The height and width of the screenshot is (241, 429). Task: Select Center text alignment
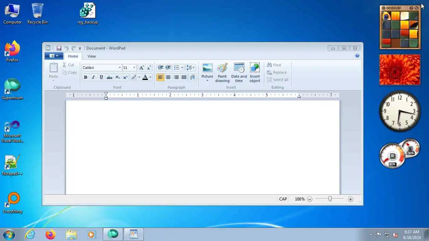[168, 77]
